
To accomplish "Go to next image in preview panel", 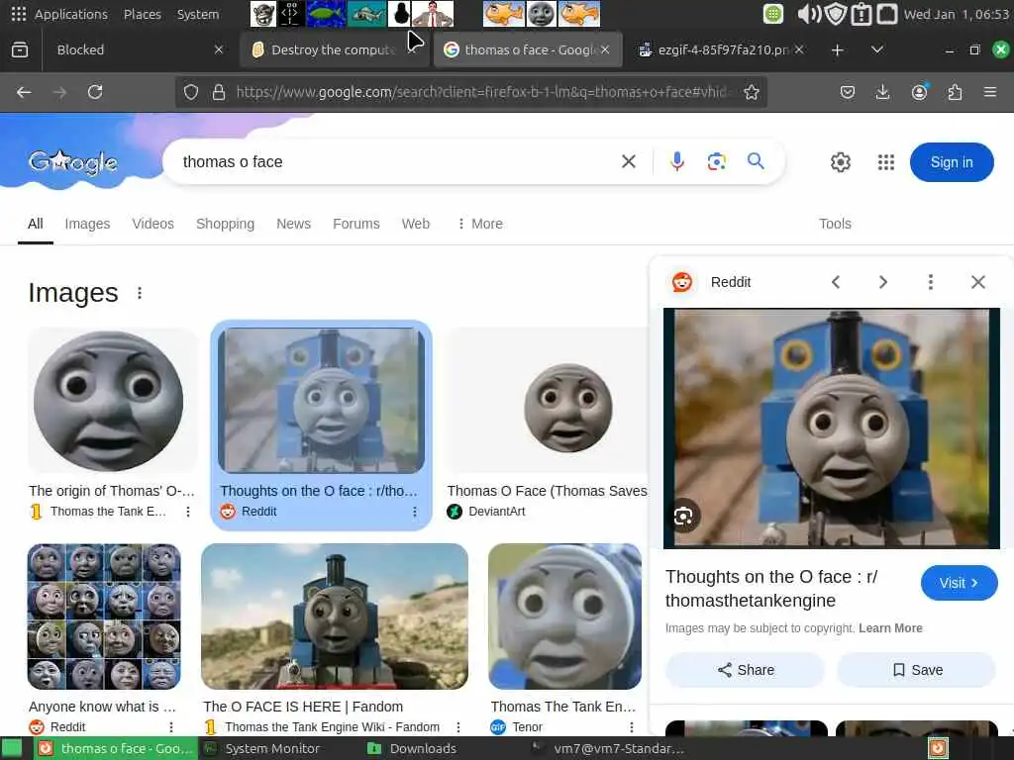I will 882,282.
